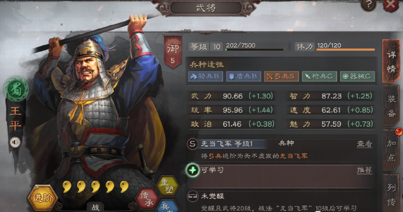This screenshot has width=403, height=212.
Task: Select the 盾兵B troop aptitude tag
Action: tap(243, 76)
